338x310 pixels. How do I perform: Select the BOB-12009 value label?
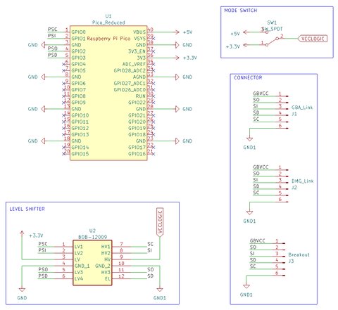pos(92,237)
